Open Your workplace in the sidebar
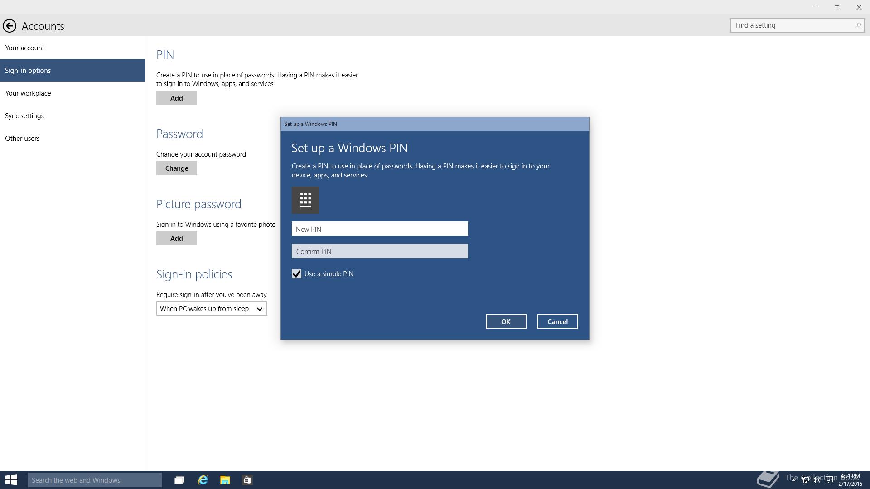870x489 pixels. [72, 93]
